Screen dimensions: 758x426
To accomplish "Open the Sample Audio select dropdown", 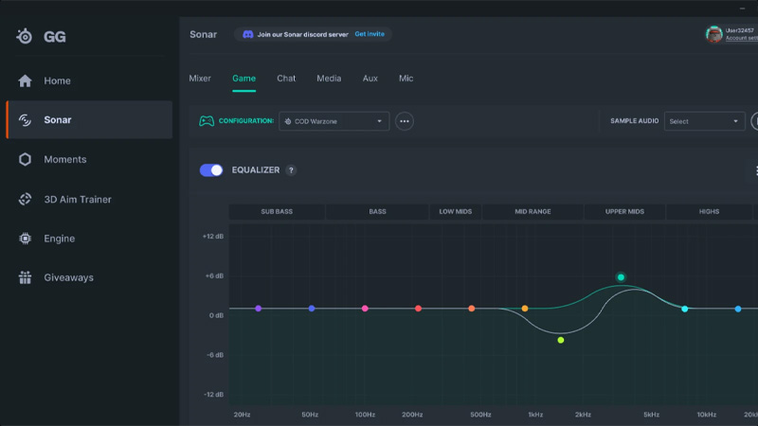I will [705, 121].
